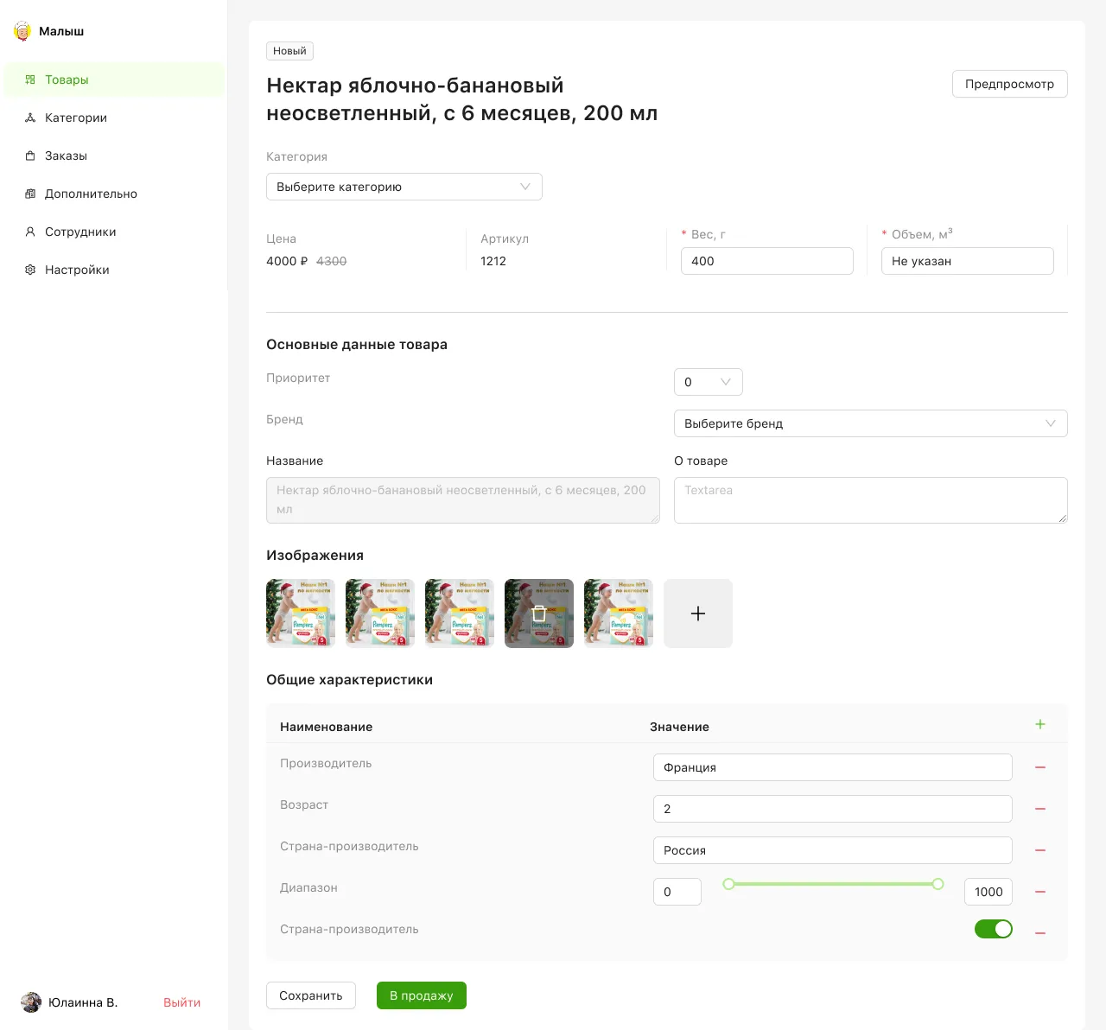The height and width of the screenshot is (1030, 1106).
Task: Remove the Производитель row with minus icon
Action: click(1040, 767)
